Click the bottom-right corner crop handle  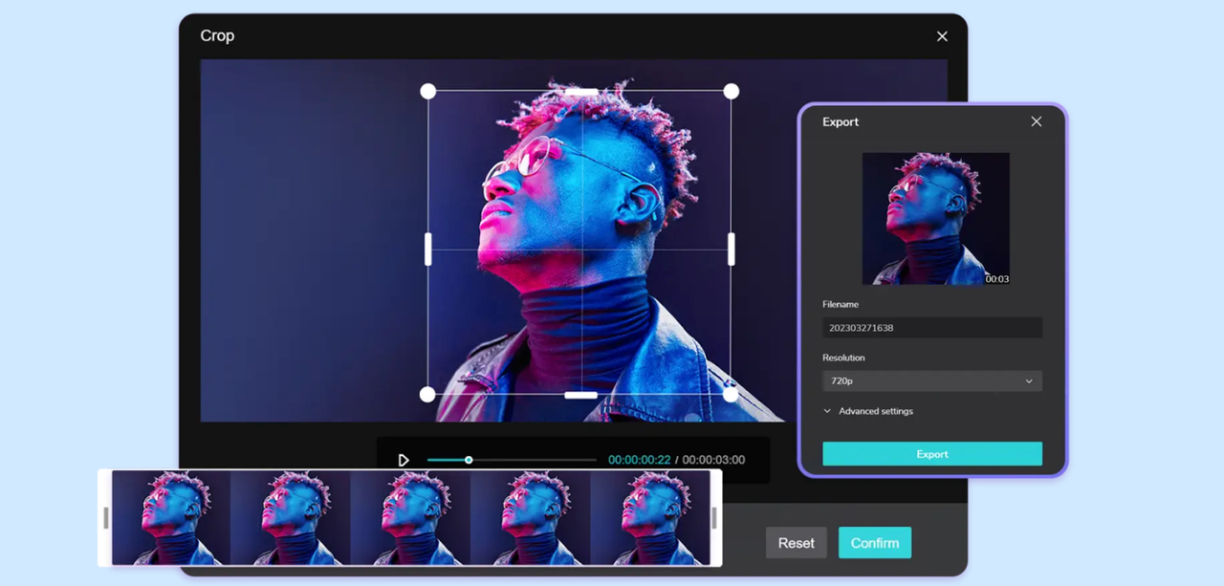tap(731, 394)
